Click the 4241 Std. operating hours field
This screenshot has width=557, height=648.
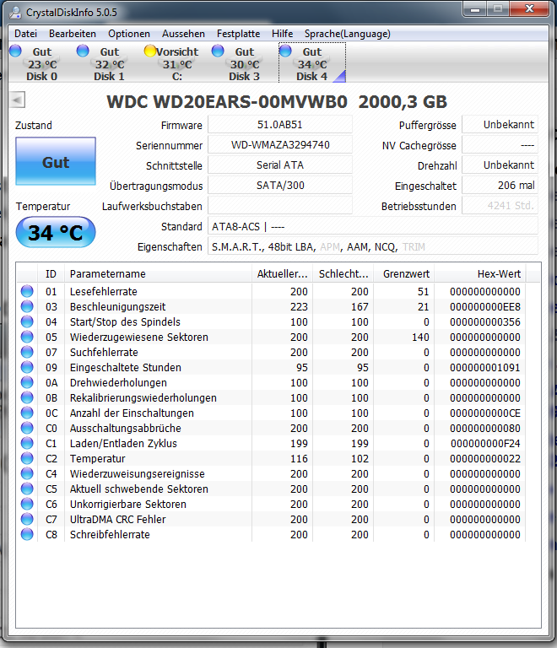500,206
